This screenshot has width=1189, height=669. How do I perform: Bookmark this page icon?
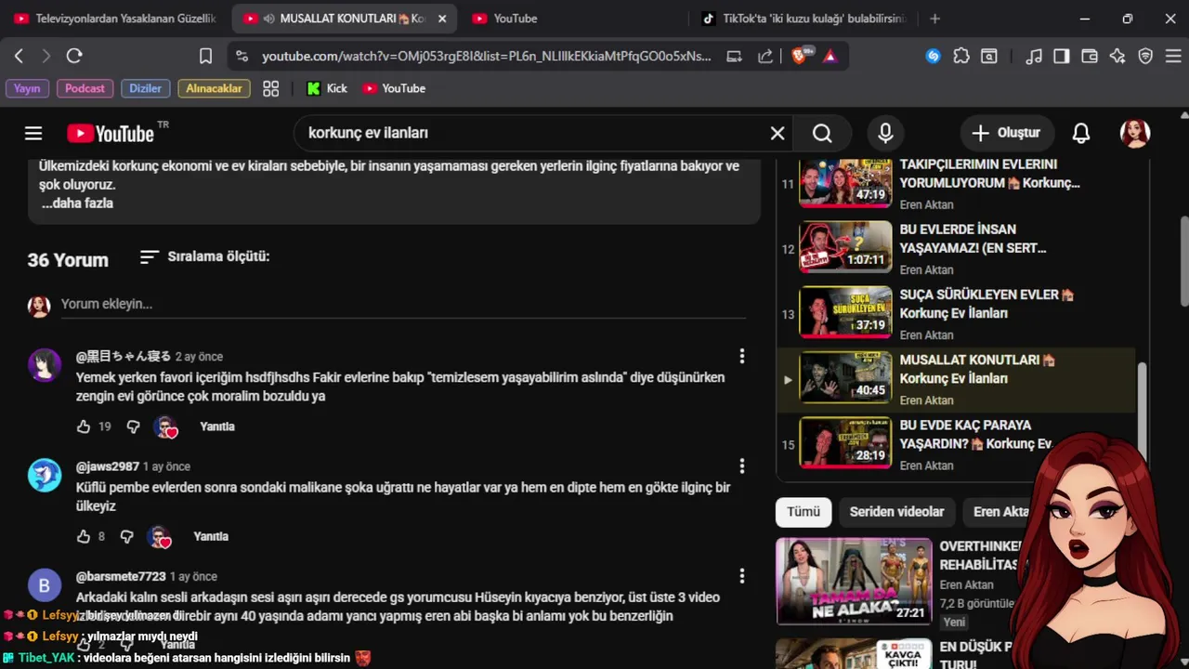[x=206, y=56]
